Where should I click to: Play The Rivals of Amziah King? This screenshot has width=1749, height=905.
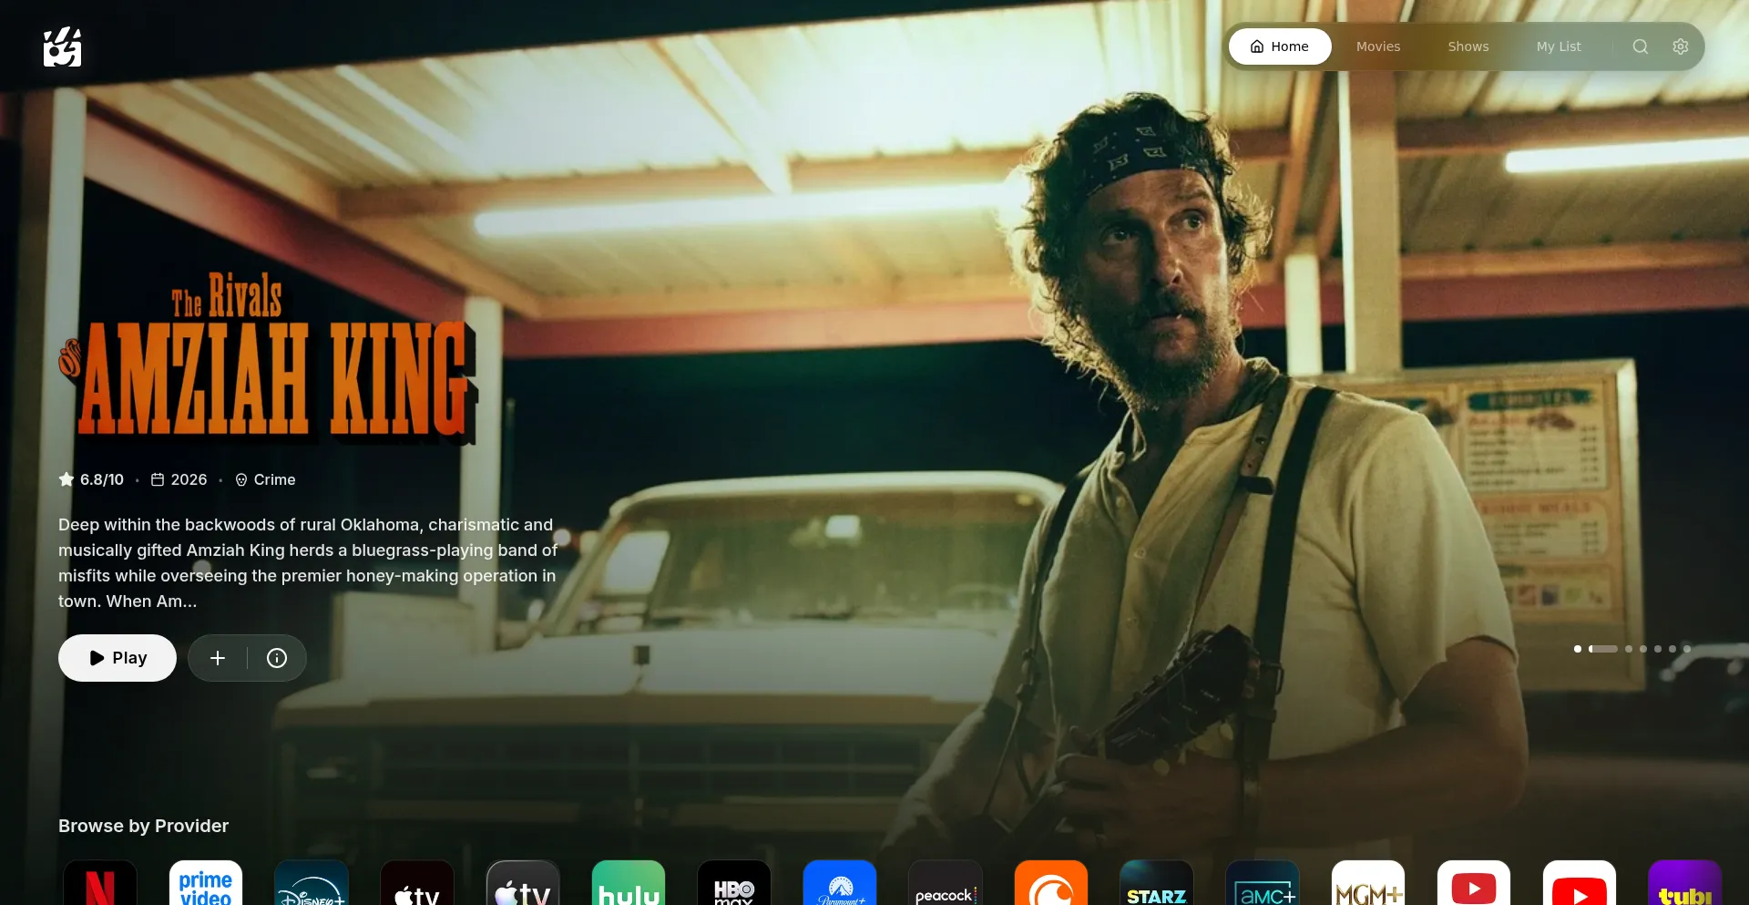coord(118,658)
